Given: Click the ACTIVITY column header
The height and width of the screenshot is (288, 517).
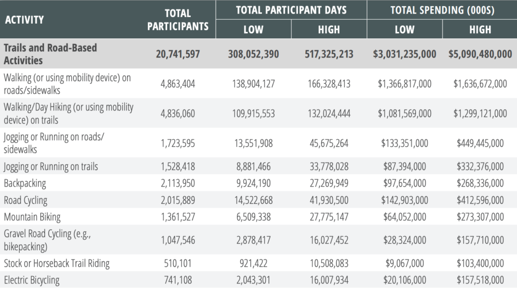Looking at the screenshot, I should (24, 20).
